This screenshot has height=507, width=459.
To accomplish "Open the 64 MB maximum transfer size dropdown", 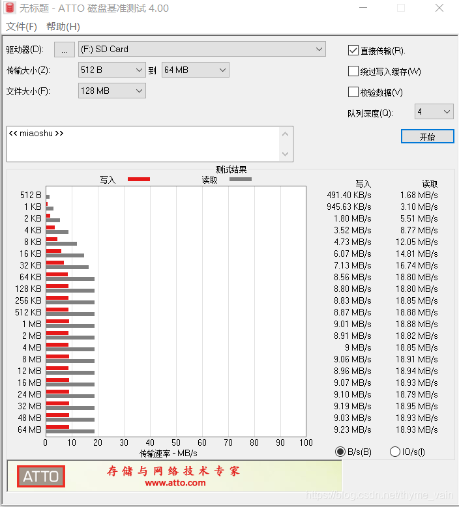I will point(196,70).
